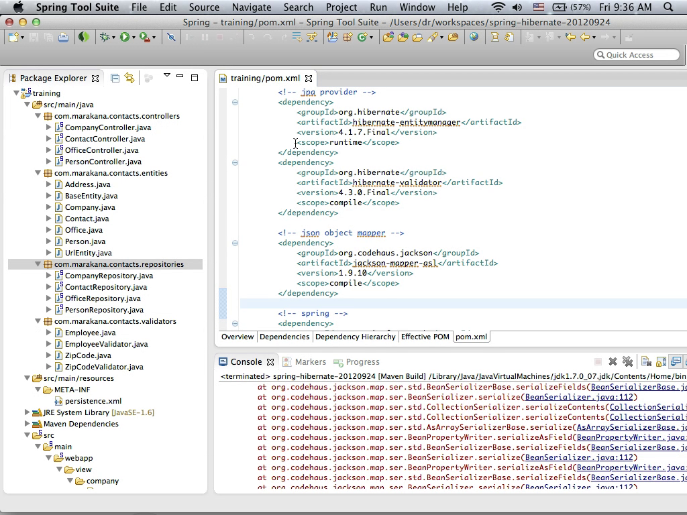Open the first BeanSerializerBase stack trace link
The image size is (687, 515).
point(639,387)
